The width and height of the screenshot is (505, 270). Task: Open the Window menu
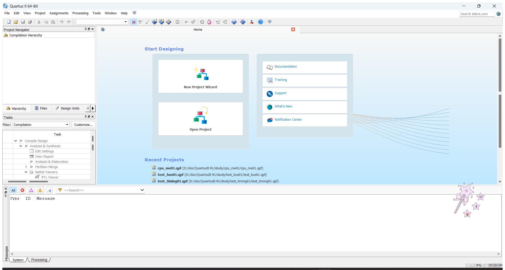(x=111, y=13)
